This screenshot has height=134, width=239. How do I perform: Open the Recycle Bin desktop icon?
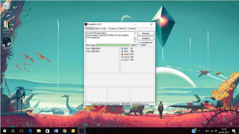(6, 8)
